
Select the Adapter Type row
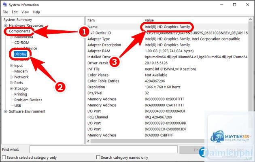point(168,39)
